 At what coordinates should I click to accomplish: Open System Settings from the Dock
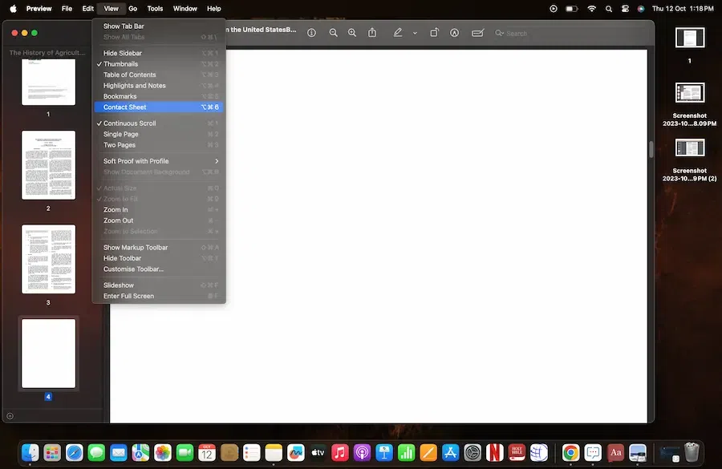click(x=473, y=453)
